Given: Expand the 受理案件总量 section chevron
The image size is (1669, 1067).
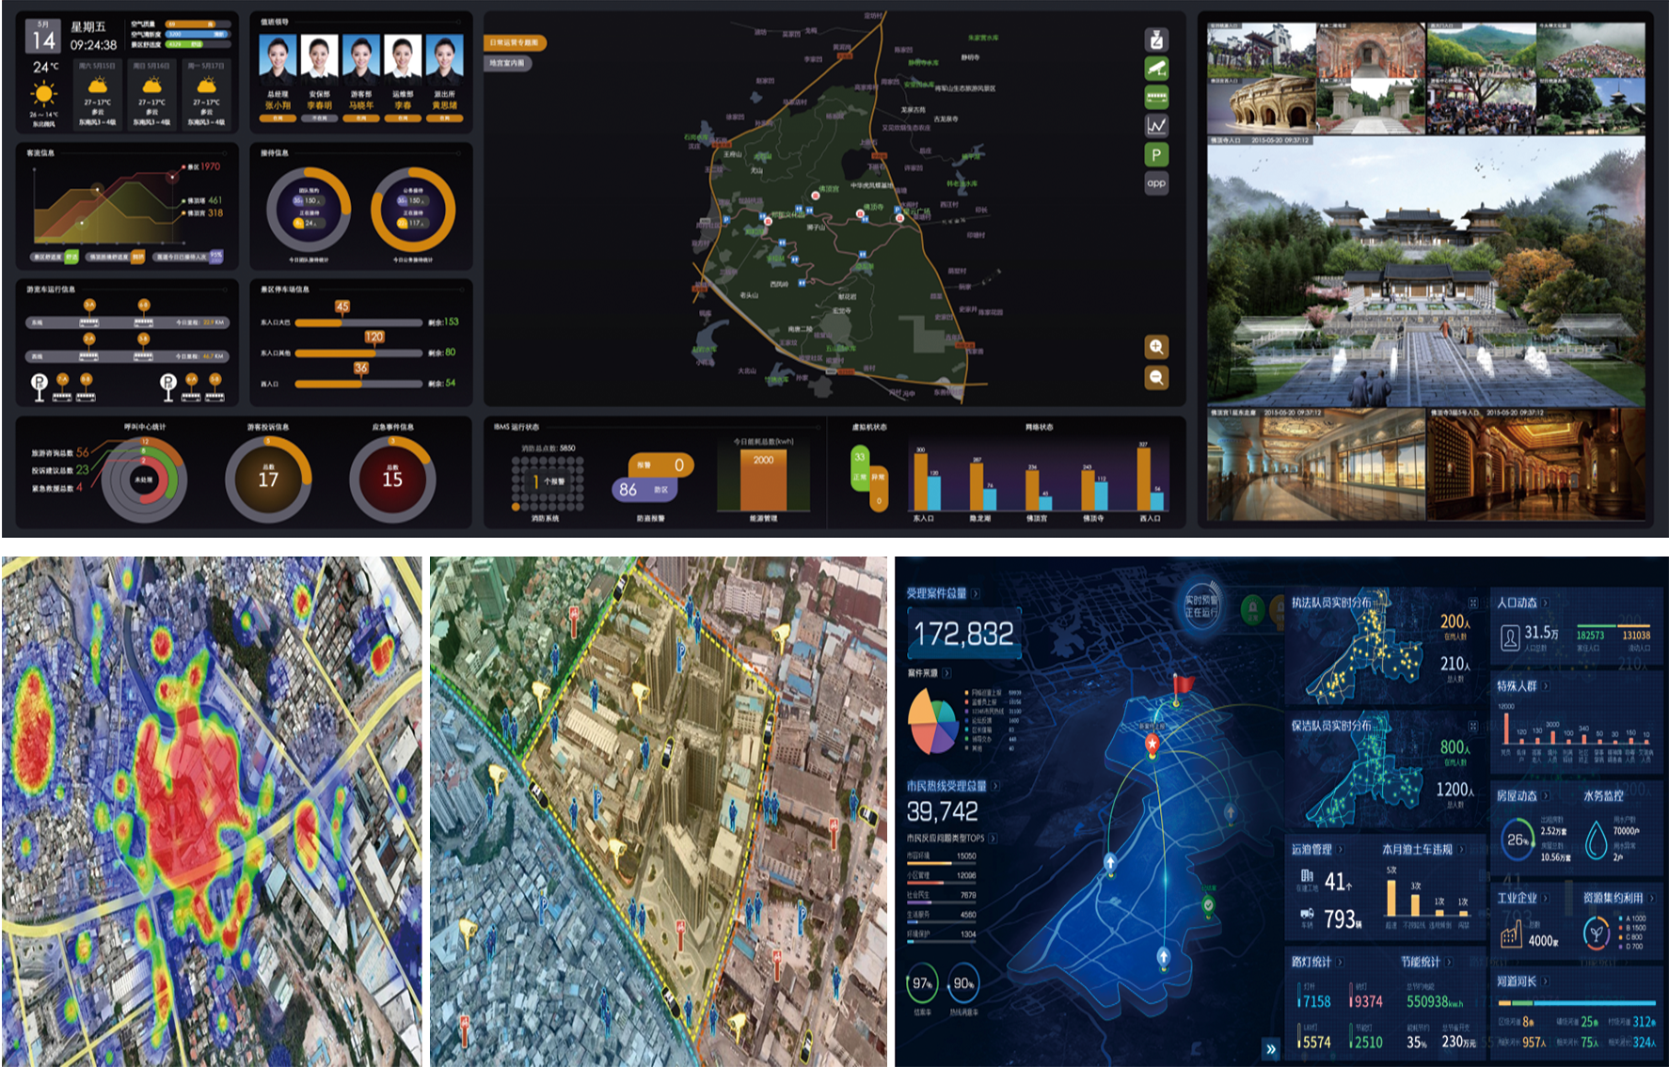Looking at the screenshot, I should pos(976,593).
